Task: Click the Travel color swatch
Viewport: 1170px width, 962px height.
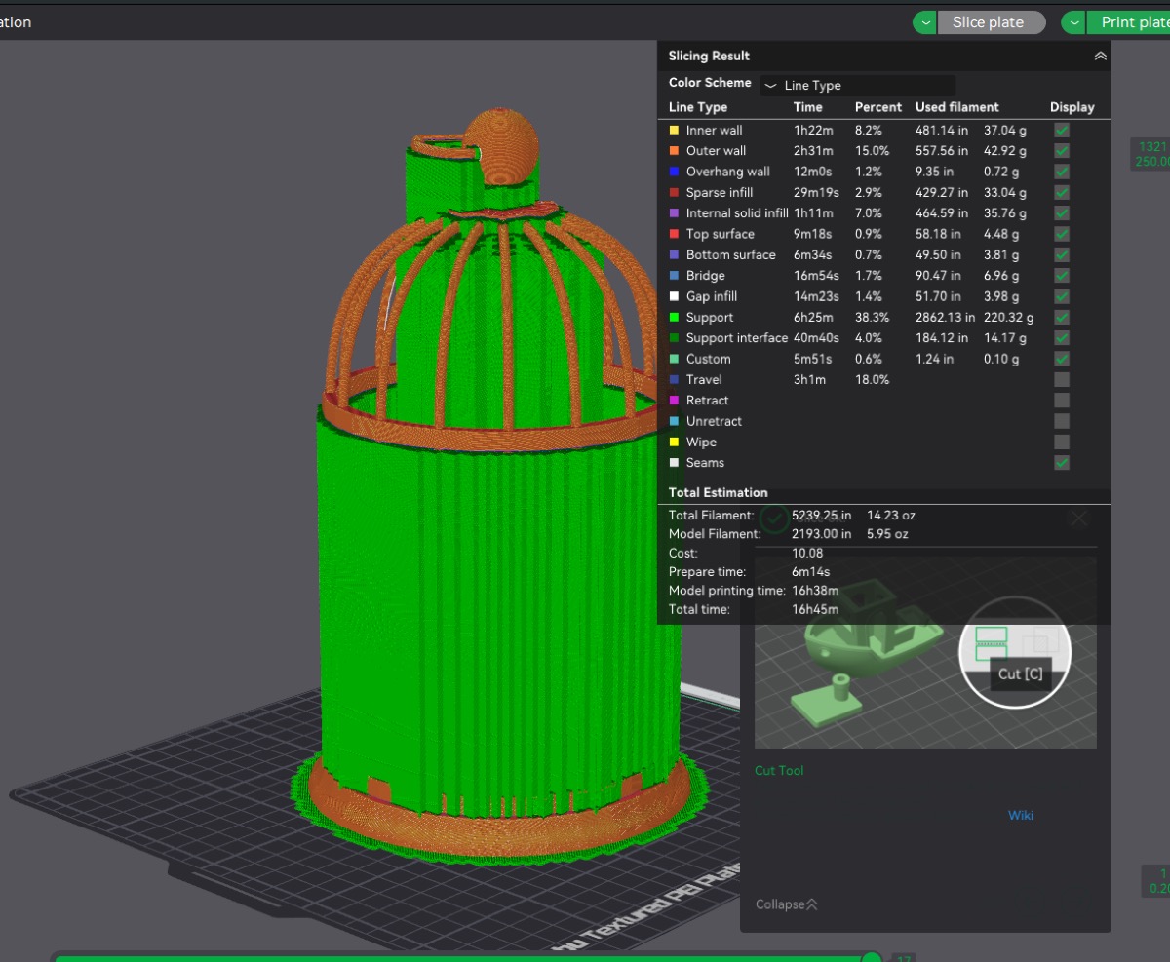Action: point(674,379)
